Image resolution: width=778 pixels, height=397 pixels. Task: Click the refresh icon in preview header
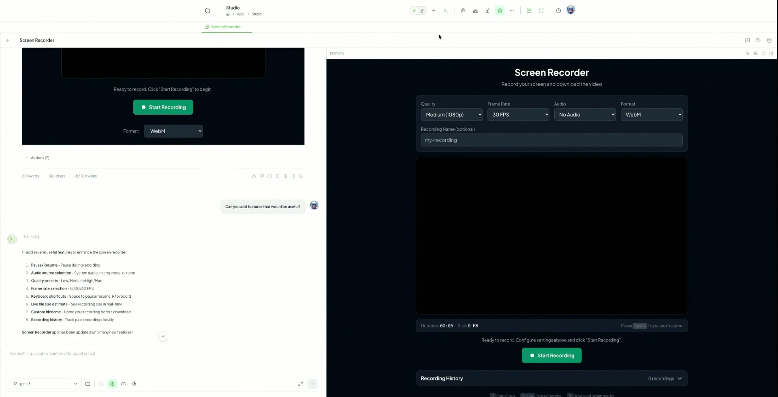[763, 53]
